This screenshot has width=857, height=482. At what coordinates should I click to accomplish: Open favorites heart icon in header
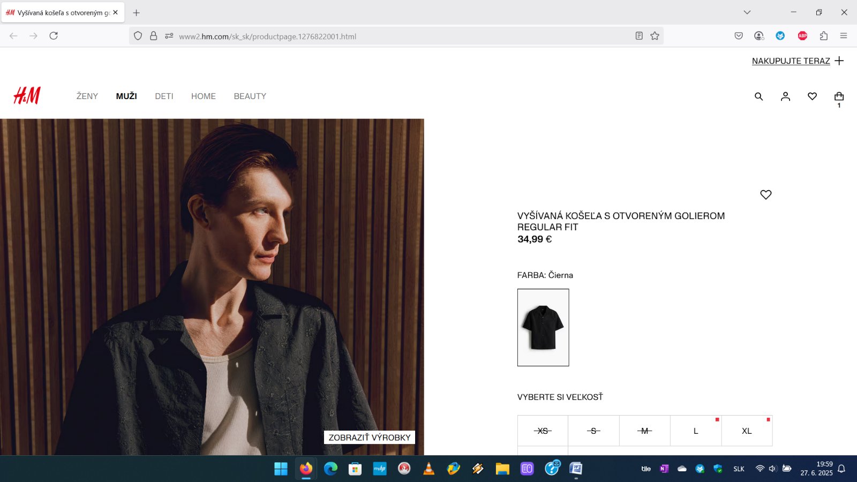click(x=812, y=96)
